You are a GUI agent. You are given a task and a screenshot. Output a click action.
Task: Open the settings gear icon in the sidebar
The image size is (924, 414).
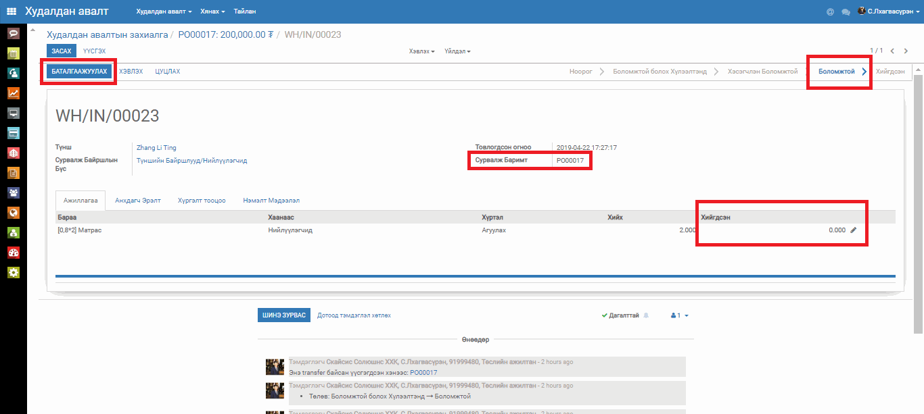point(13,273)
